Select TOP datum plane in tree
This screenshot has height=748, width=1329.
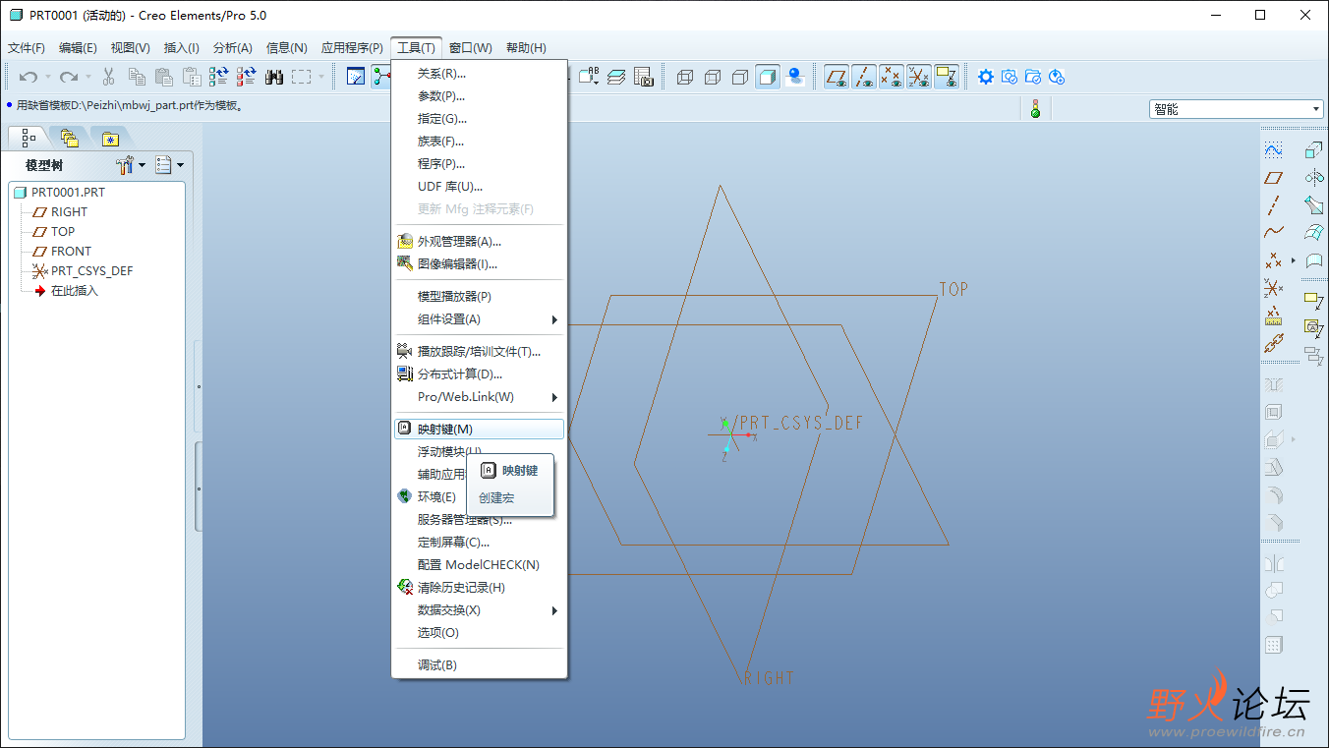(x=54, y=232)
